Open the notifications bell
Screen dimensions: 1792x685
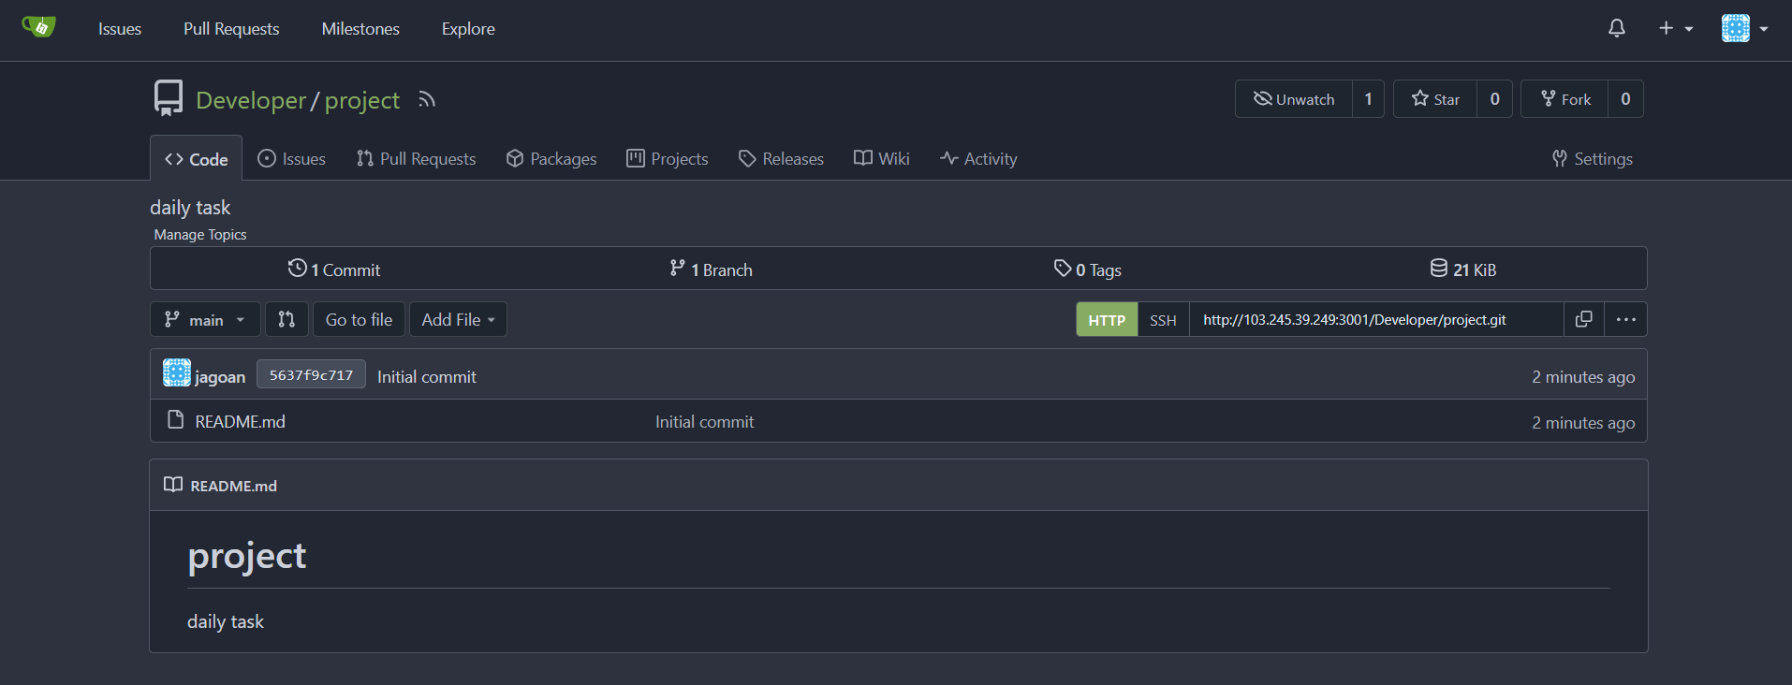tap(1616, 28)
